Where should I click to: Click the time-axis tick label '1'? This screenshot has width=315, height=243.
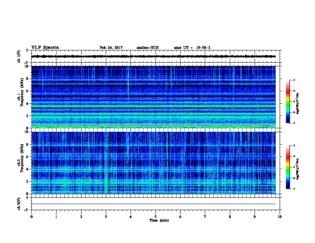(56, 217)
